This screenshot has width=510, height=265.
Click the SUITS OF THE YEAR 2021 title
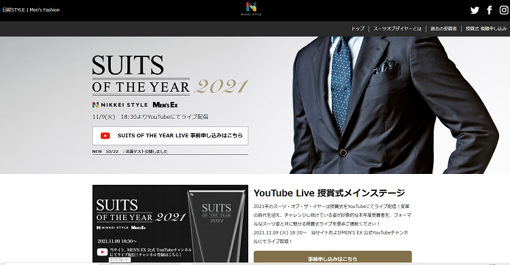tap(170, 75)
